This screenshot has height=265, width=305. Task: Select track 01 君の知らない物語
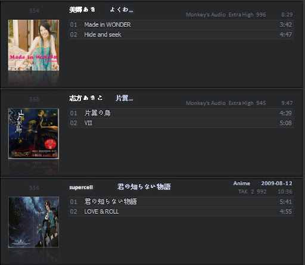coord(181,202)
